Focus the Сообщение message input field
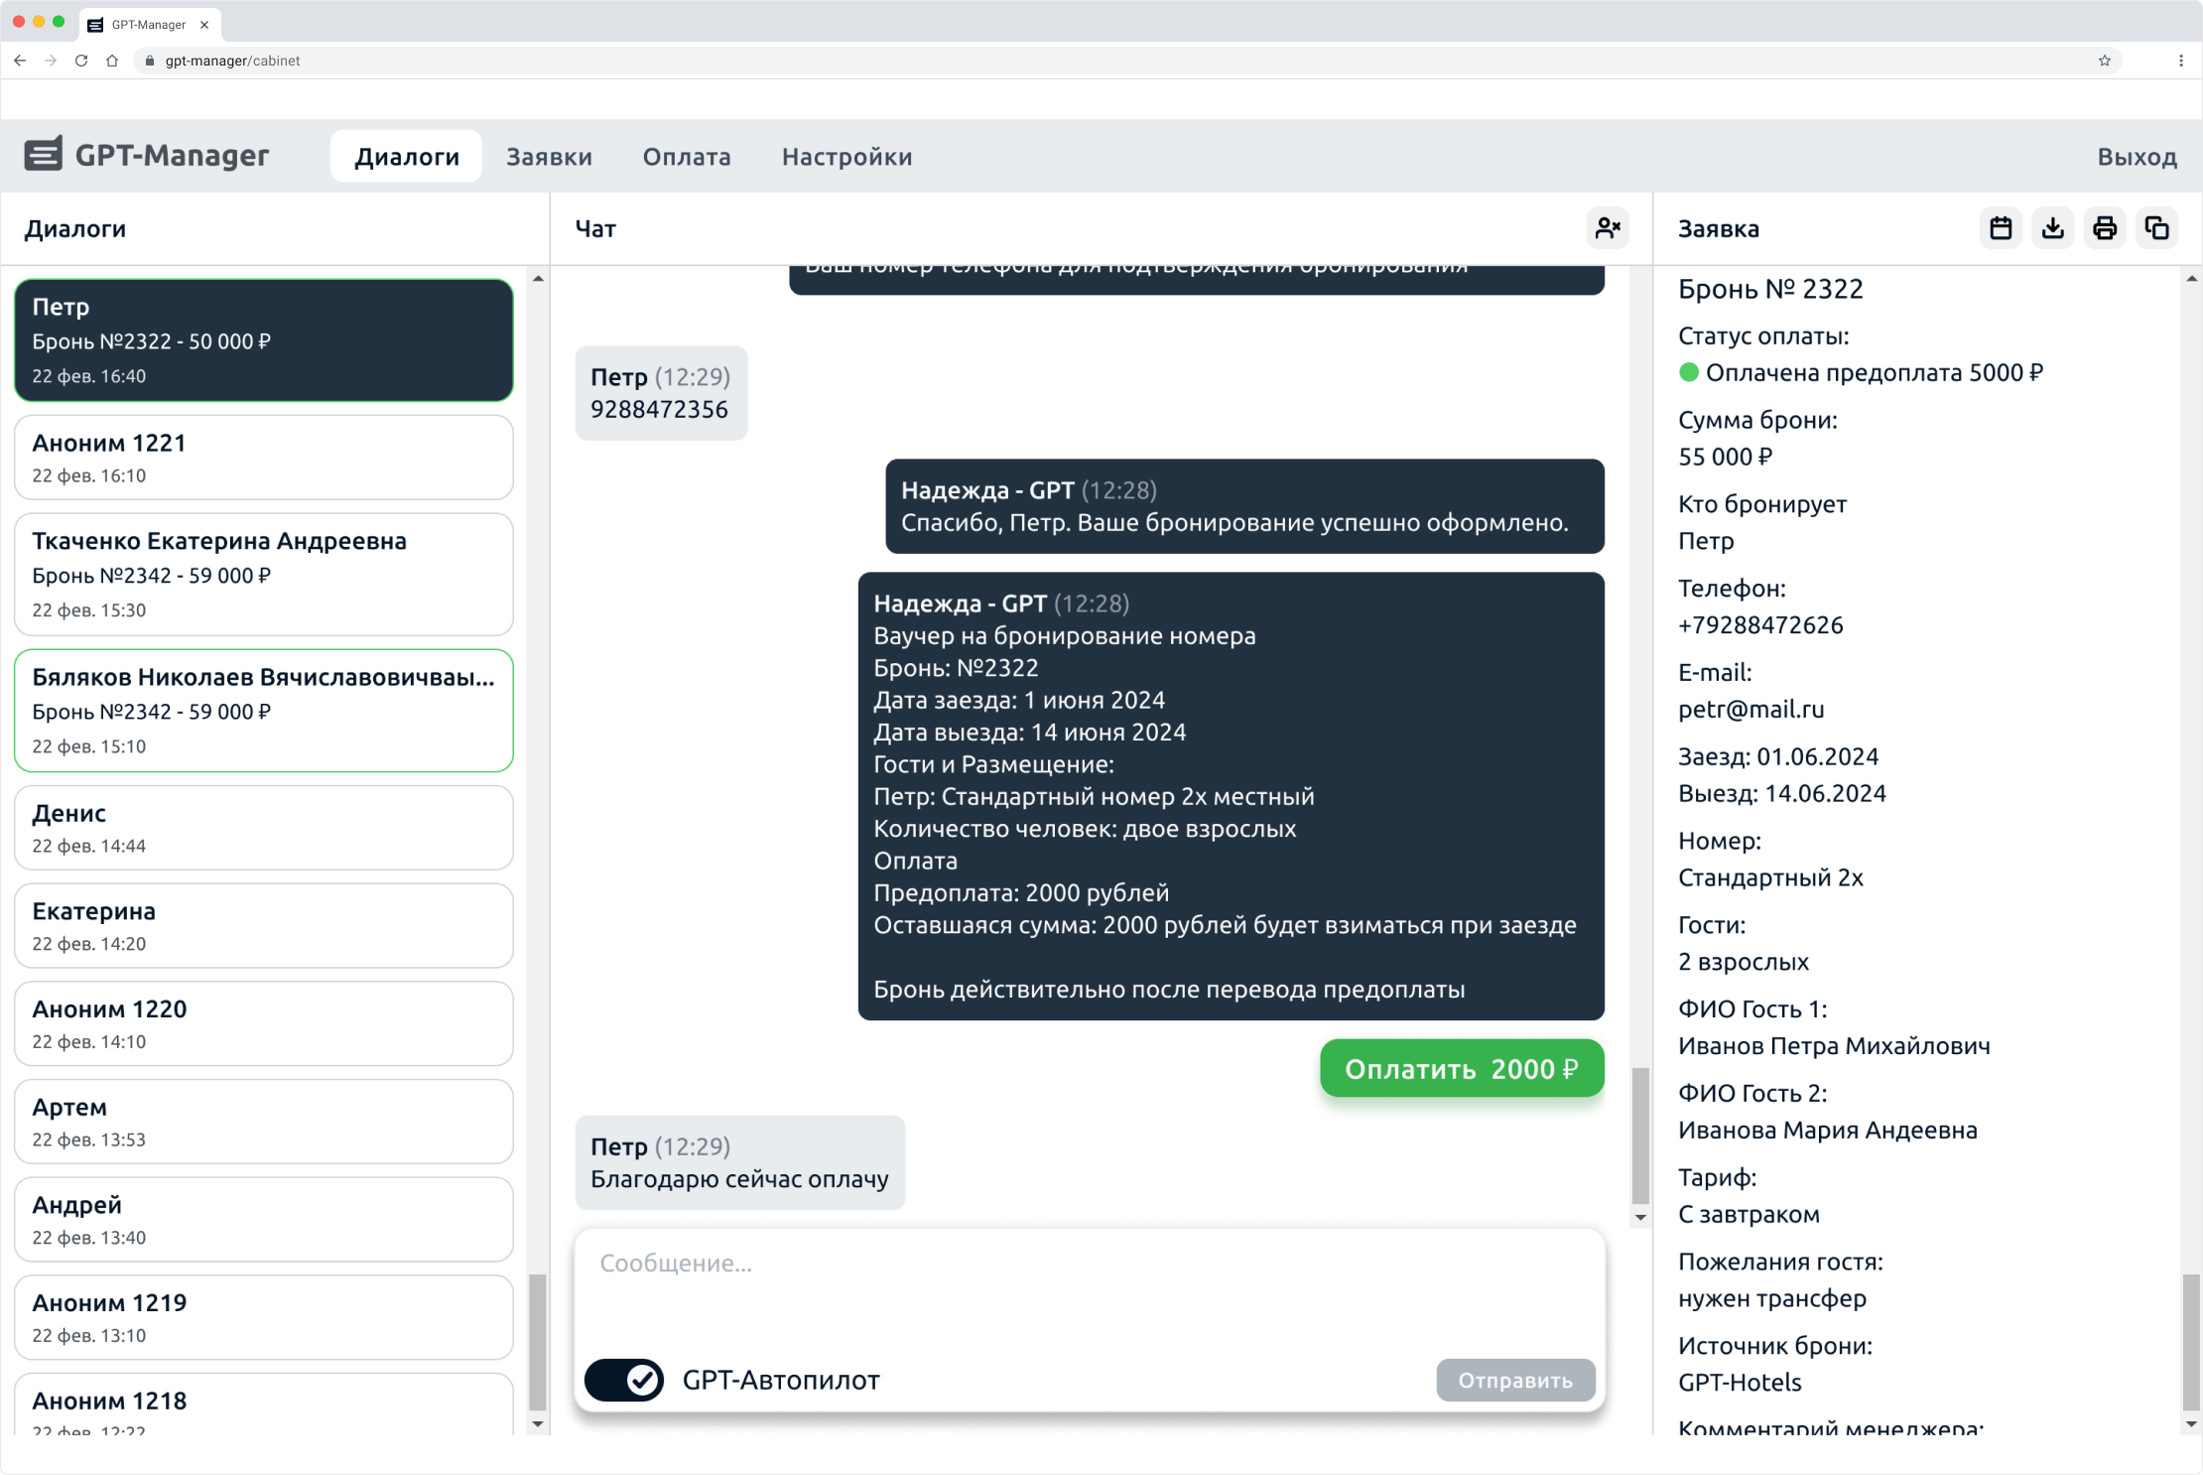 click(1089, 1285)
